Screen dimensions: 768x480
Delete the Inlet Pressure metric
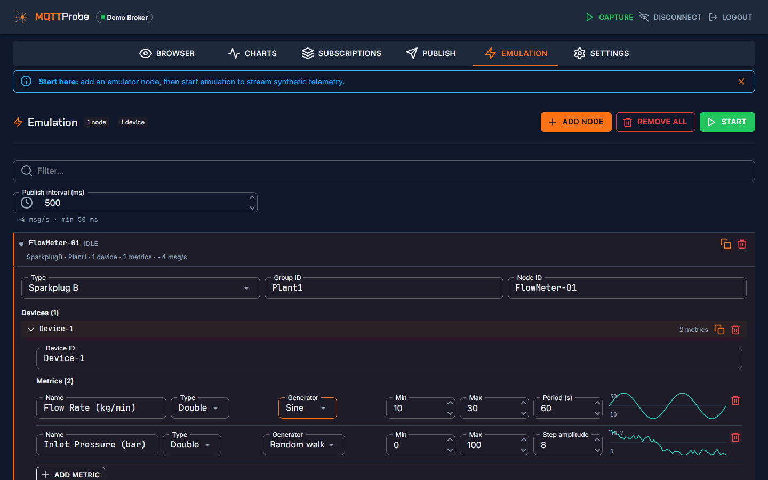coord(735,437)
